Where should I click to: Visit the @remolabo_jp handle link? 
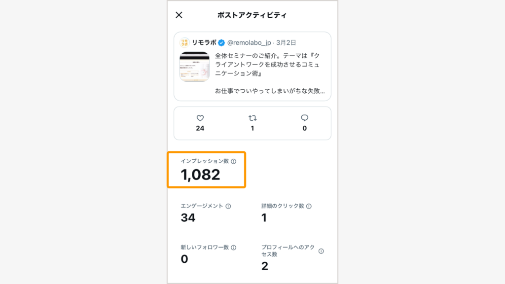point(250,42)
